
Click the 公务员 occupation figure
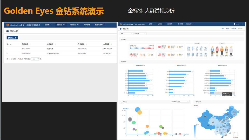[222, 51]
